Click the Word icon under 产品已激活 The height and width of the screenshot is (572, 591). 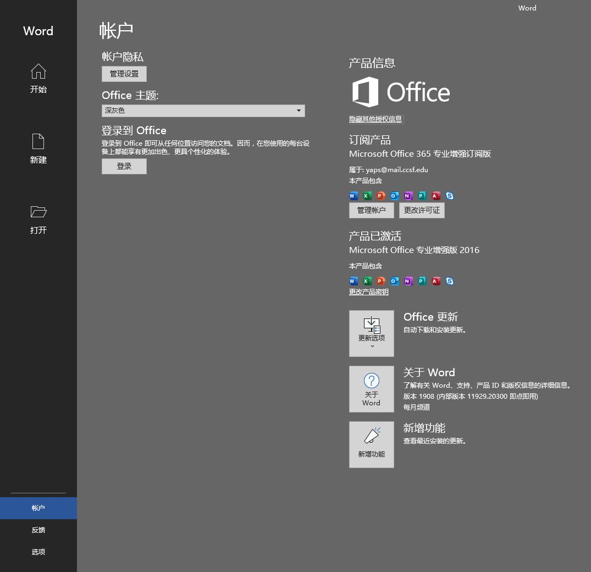pos(353,281)
